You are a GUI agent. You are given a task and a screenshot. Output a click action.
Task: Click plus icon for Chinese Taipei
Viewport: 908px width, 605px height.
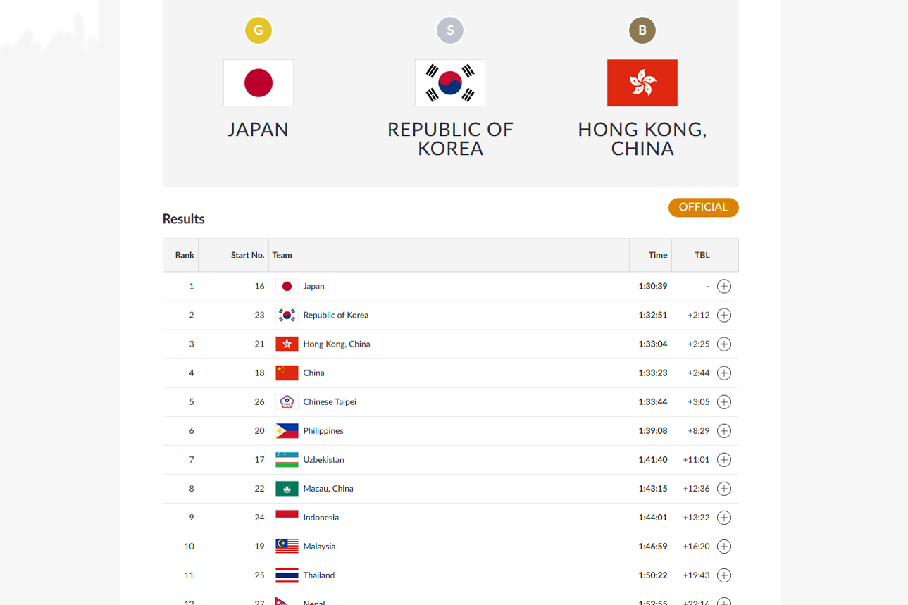pyautogui.click(x=724, y=402)
